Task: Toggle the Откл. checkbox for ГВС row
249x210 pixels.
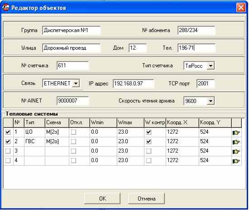Action: click(73, 141)
